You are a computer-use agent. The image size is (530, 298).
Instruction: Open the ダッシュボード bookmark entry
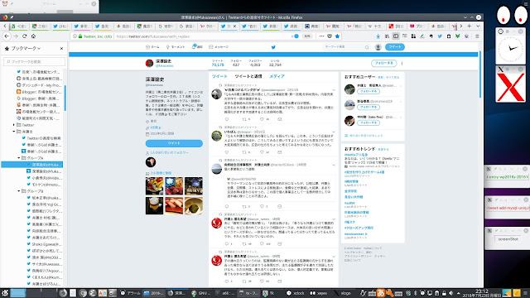[x=39, y=85]
